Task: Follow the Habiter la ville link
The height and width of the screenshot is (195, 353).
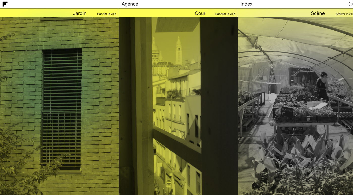Action: click(106, 14)
